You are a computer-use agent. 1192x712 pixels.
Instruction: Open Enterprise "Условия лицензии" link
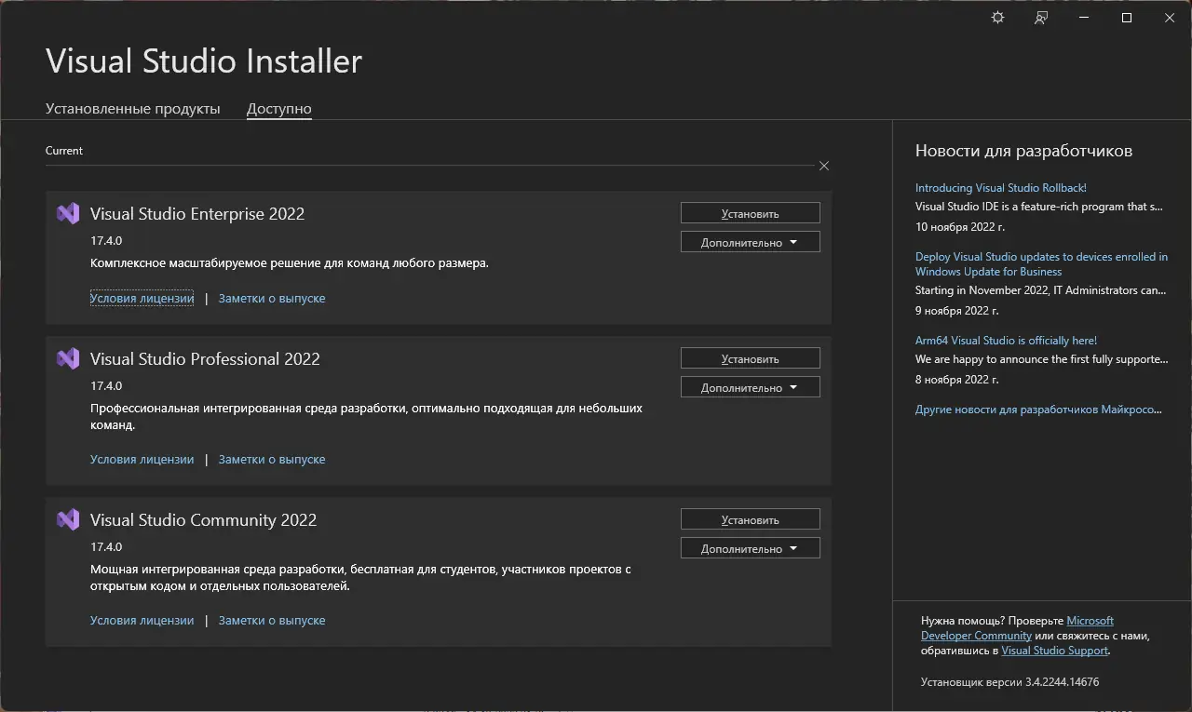pyautogui.click(x=142, y=299)
